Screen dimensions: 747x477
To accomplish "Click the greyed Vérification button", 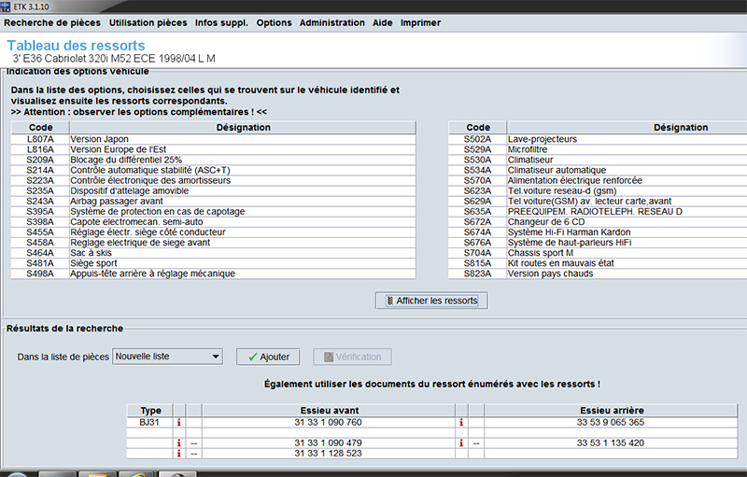I will pyautogui.click(x=353, y=357).
